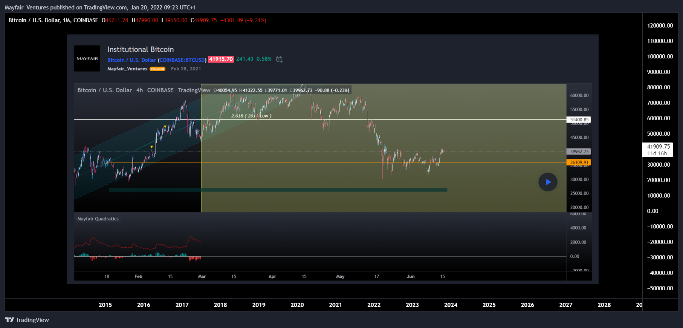Click the 100000.00 price scale label
Viewport: 683px width, 328px height.
coord(660,57)
